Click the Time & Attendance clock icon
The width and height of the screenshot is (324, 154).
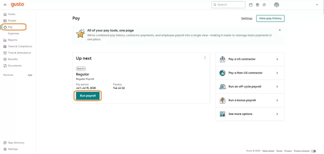tap(5, 53)
